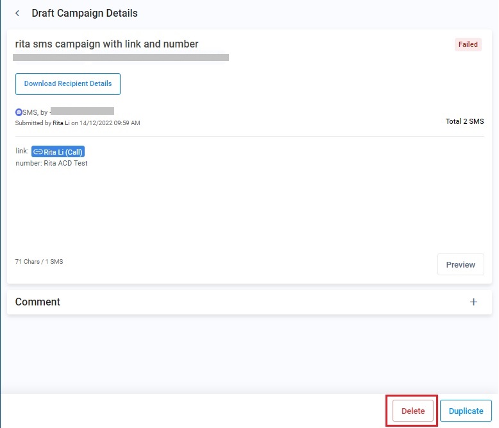Click the Submitted by Rita Li line

click(x=77, y=123)
